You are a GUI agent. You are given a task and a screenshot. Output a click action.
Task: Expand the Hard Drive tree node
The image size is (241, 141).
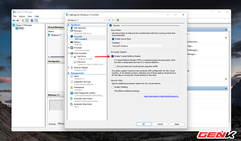tap(72, 56)
